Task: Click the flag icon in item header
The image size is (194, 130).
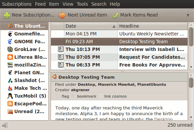Action: click(58, 96)
